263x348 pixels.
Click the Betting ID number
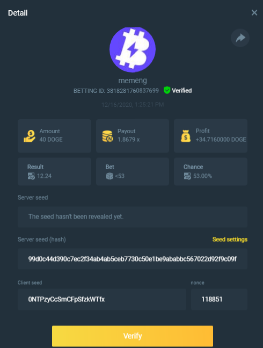coord(133,91)
